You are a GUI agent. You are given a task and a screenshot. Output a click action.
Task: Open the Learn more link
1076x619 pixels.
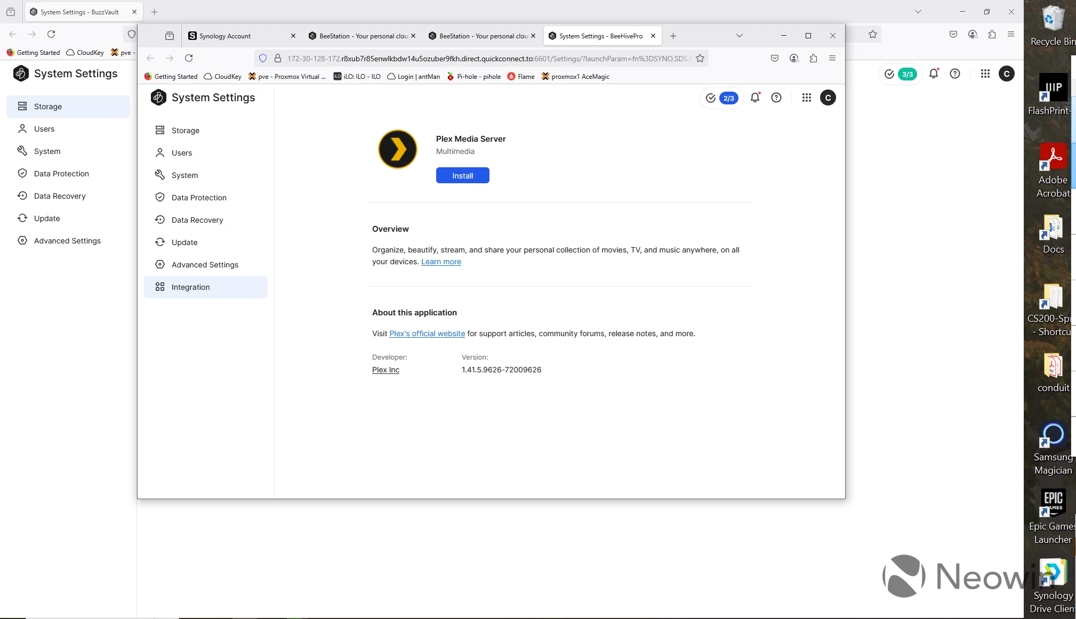pyautogui.click(x=441, y=262)
